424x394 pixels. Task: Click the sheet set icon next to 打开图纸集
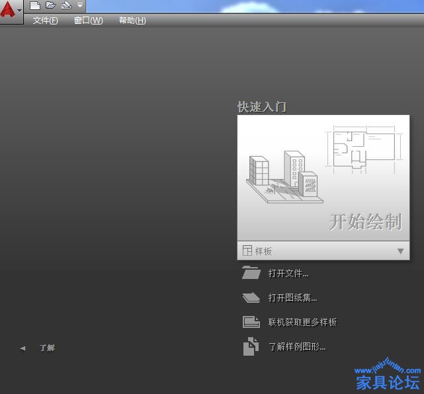[251, 297]
